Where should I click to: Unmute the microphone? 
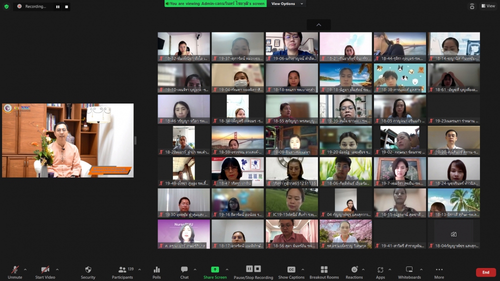click(15, 270)
